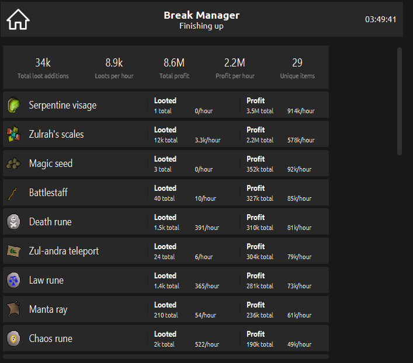The width and height of the screenshot is (413, 363).
Task: Click the Zulrah's scales item icon
Action: click(x=13, y=135)
